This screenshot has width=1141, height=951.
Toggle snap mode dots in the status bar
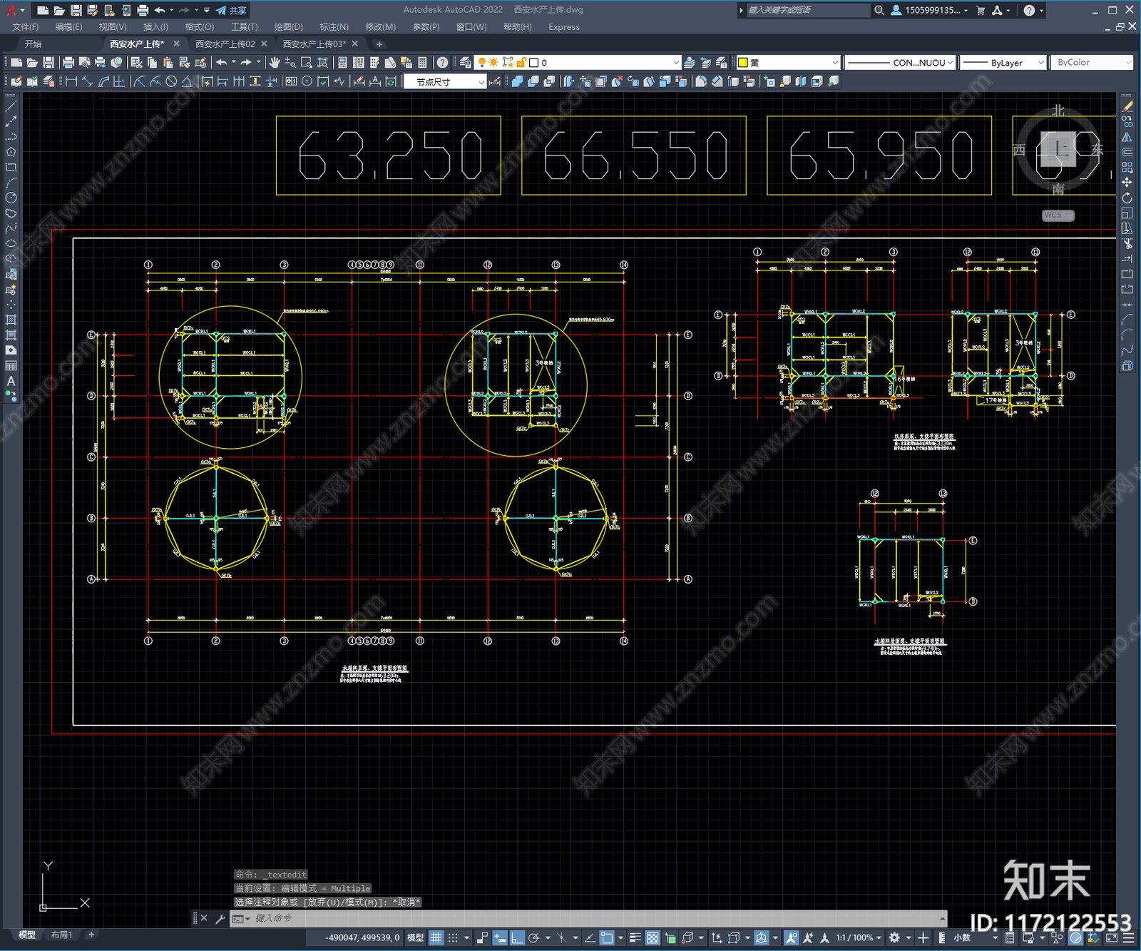point(453,937)
